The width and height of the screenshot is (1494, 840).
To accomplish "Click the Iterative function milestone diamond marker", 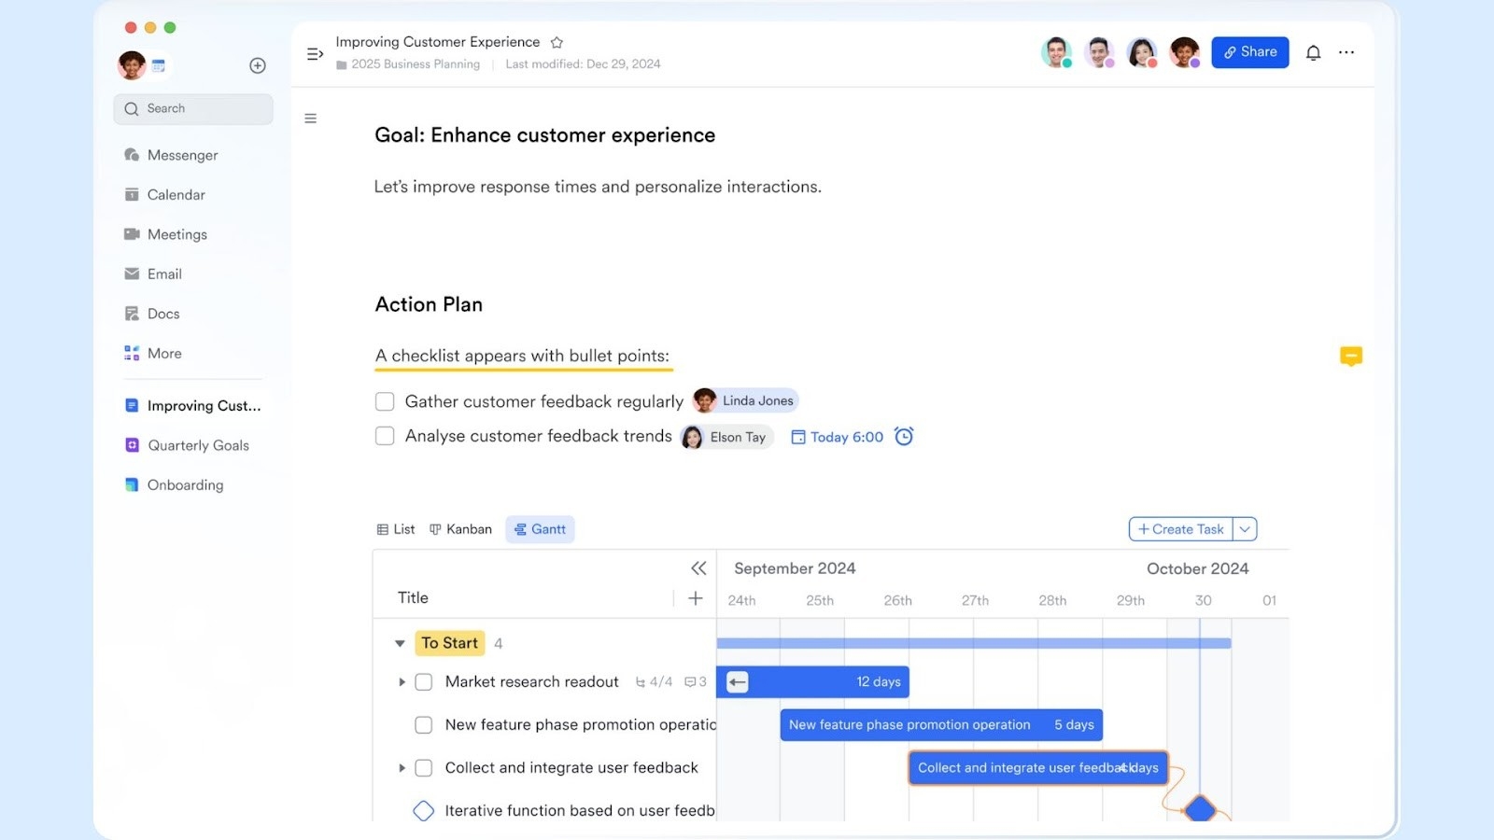I will click(424, 811).
